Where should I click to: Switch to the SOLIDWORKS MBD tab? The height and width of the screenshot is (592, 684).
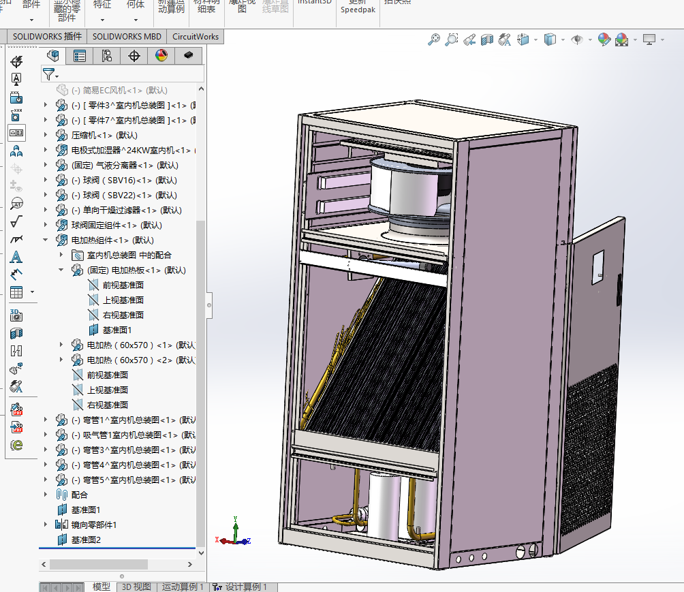[x=127, y=36]
